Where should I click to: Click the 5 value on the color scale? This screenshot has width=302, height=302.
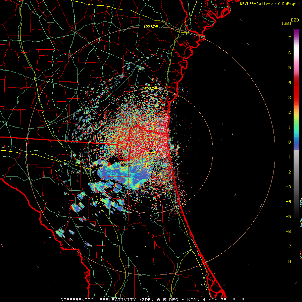(x=290, y=67)
